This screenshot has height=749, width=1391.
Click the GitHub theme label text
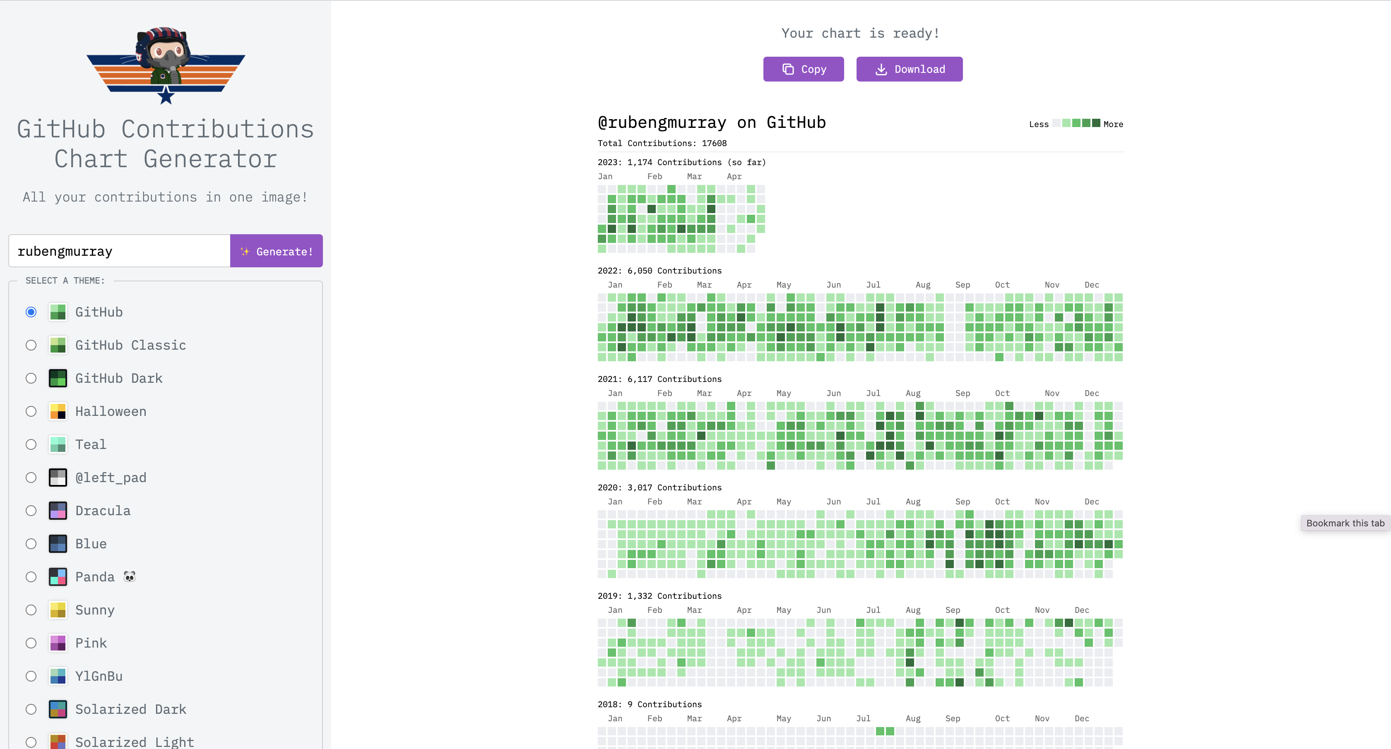pyautogui.click(x=99, y=312)
